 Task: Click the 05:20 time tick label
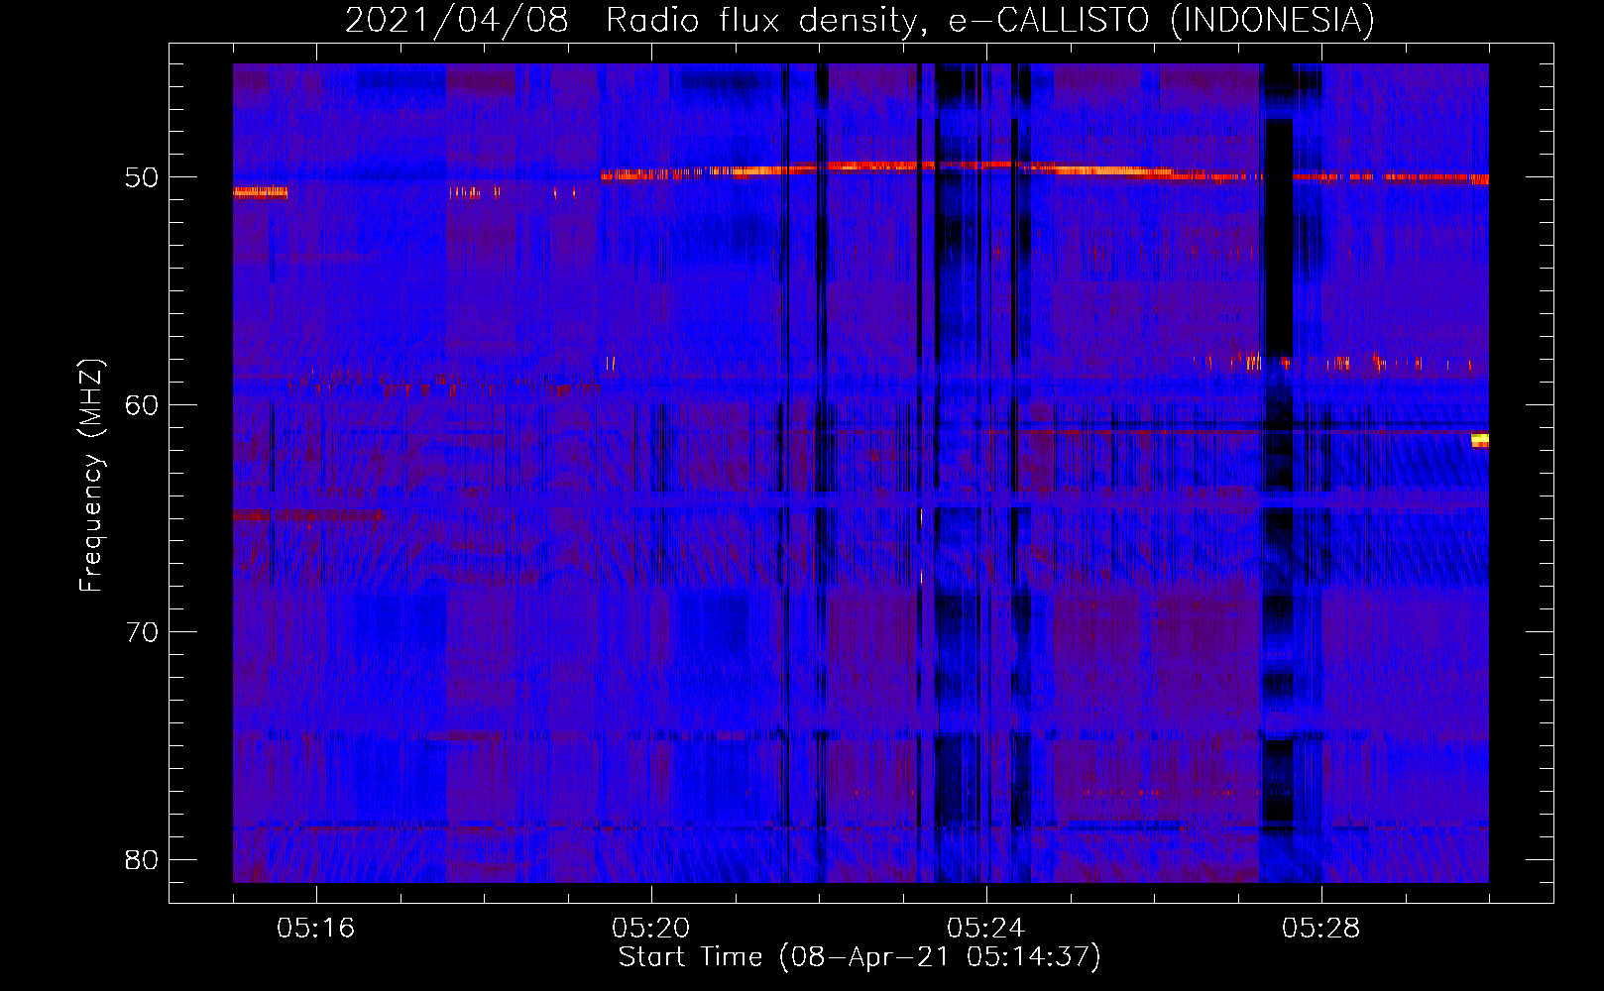tap(651, 929)
